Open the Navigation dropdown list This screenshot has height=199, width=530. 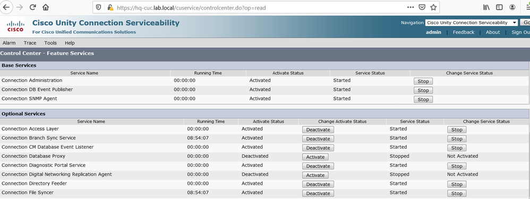tap(471, 23)
